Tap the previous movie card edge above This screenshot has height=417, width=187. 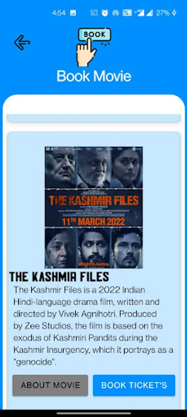click(x=94, y=118)
